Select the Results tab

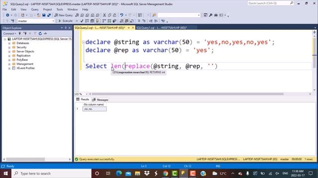(x=83, y=99)
